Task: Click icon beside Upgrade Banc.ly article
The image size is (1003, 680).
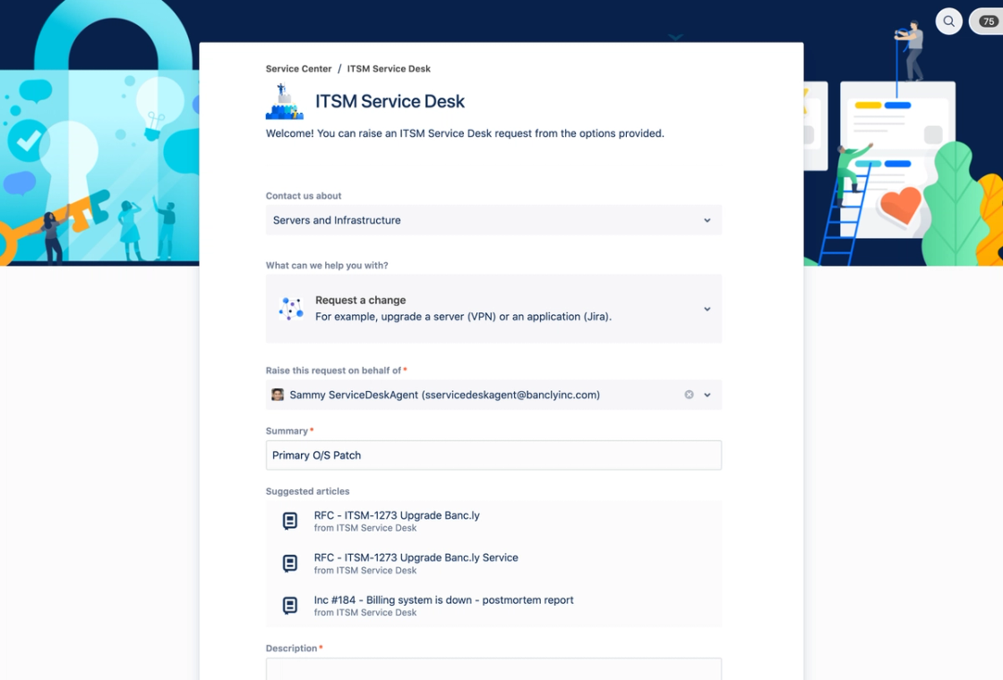Action: click(290, 521)
